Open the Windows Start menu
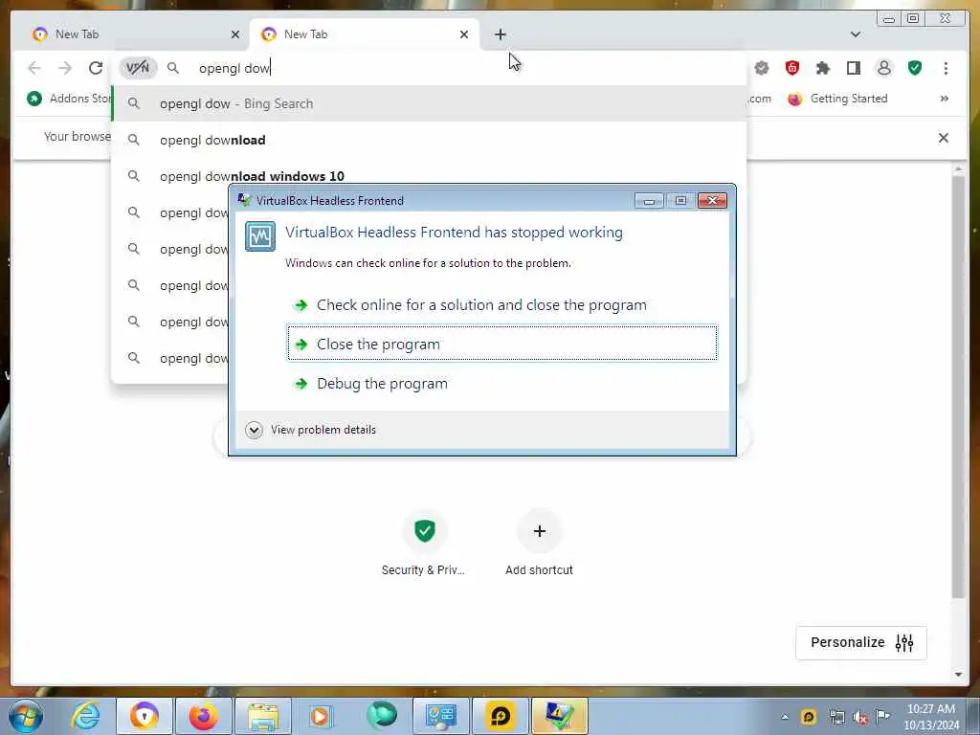Screen dimensions: 980x735 tap(26, 716)
